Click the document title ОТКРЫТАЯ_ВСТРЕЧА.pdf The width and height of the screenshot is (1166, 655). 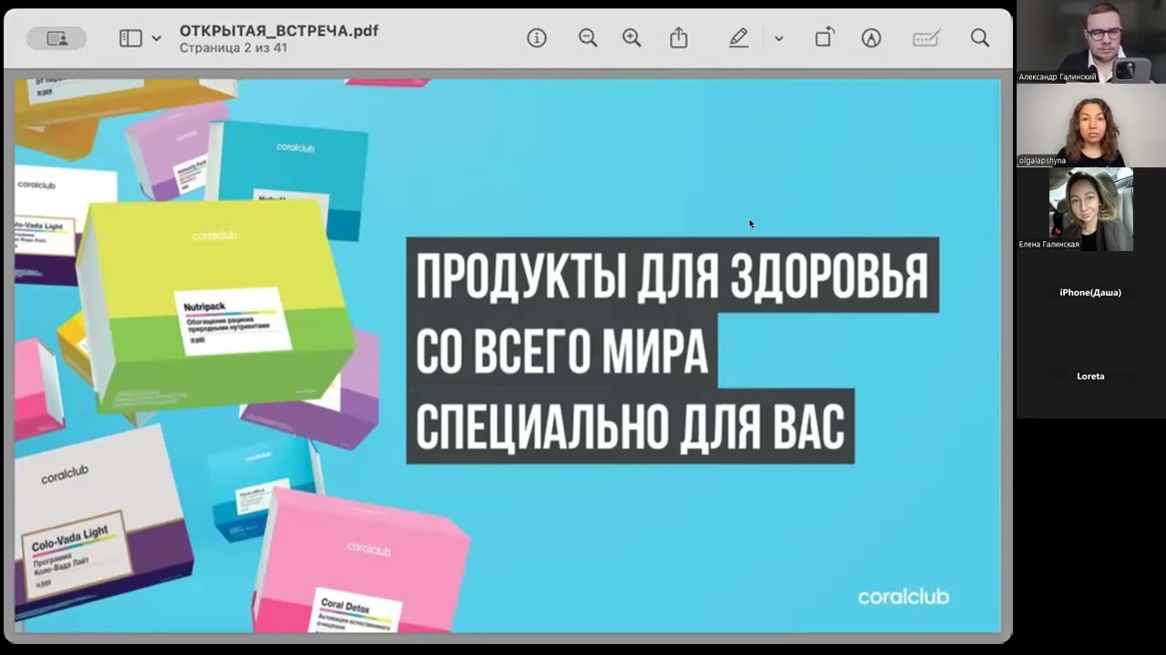pos(279,31)
